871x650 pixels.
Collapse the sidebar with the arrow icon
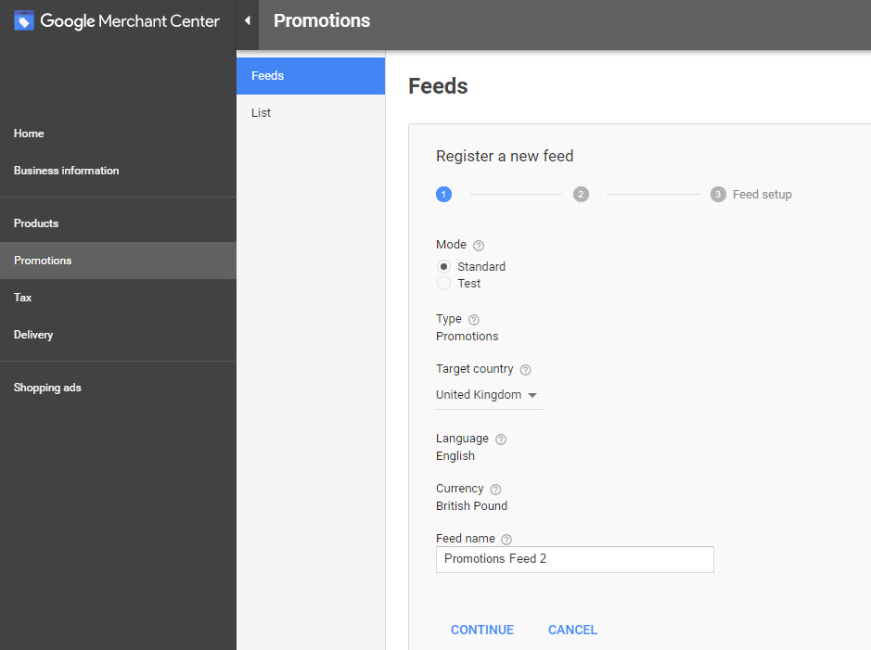pos(248,20)
